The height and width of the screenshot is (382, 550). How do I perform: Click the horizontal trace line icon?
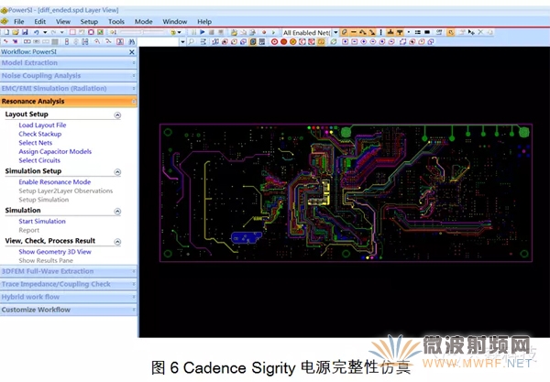354,32
